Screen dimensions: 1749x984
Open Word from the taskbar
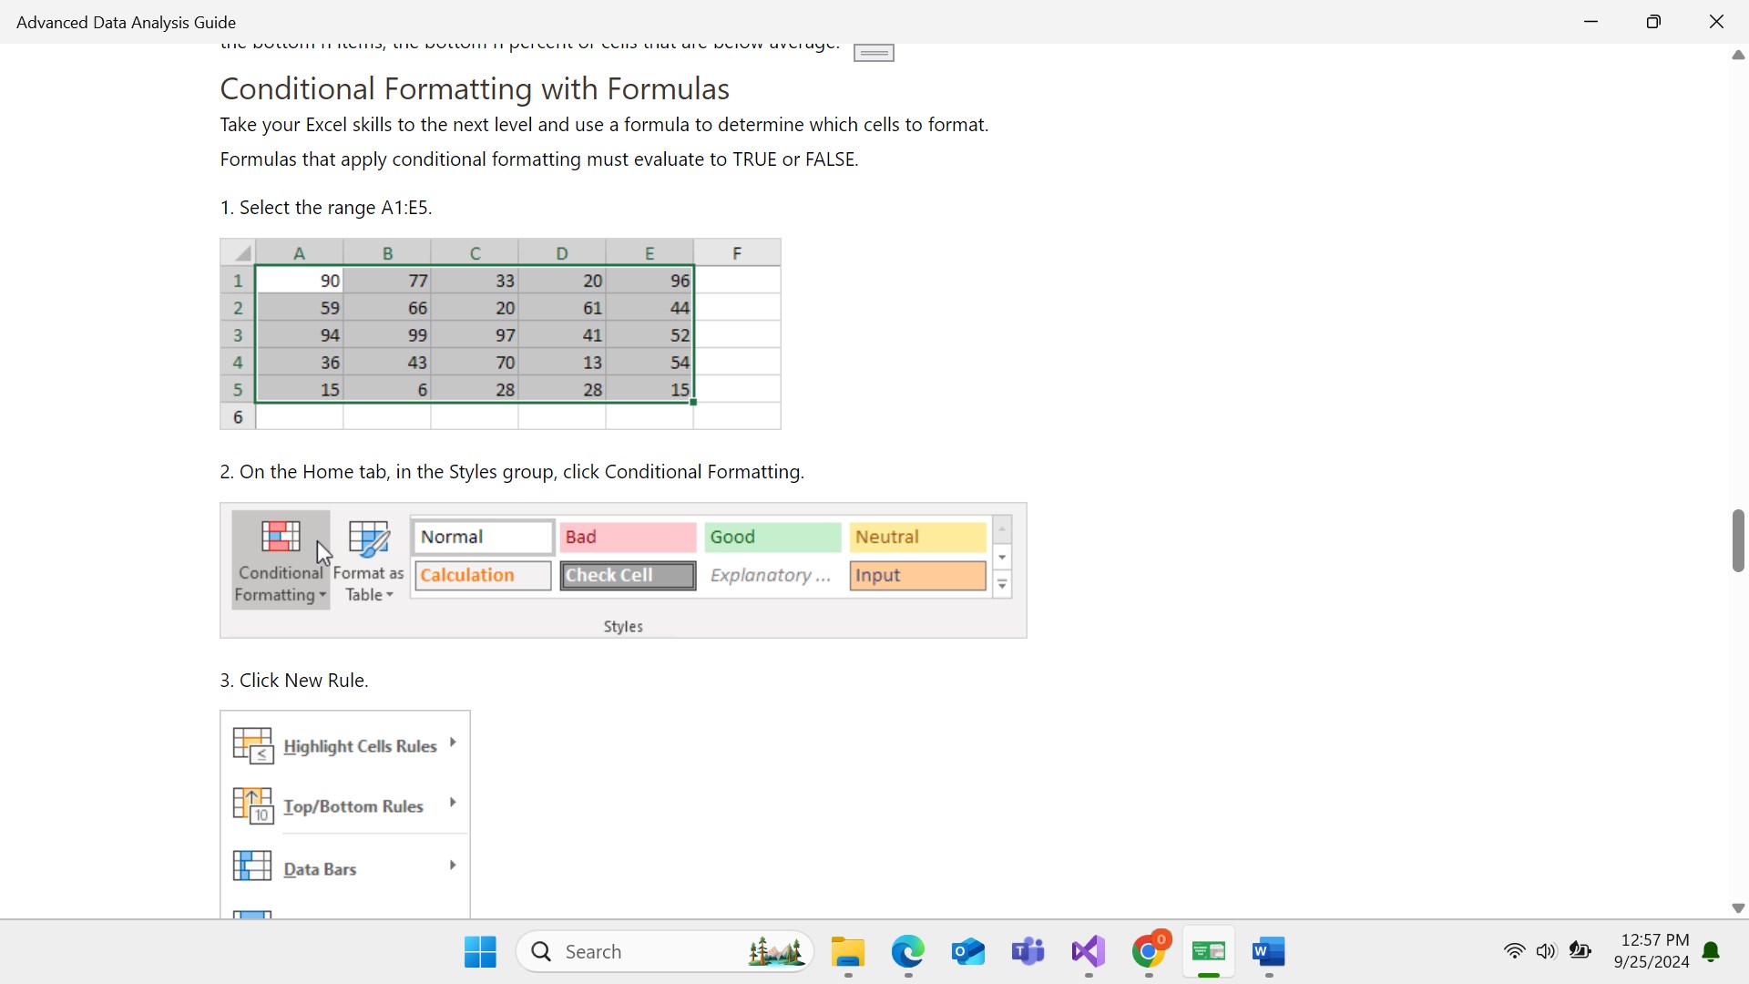pyautogui.click(x=1268, y=952)
